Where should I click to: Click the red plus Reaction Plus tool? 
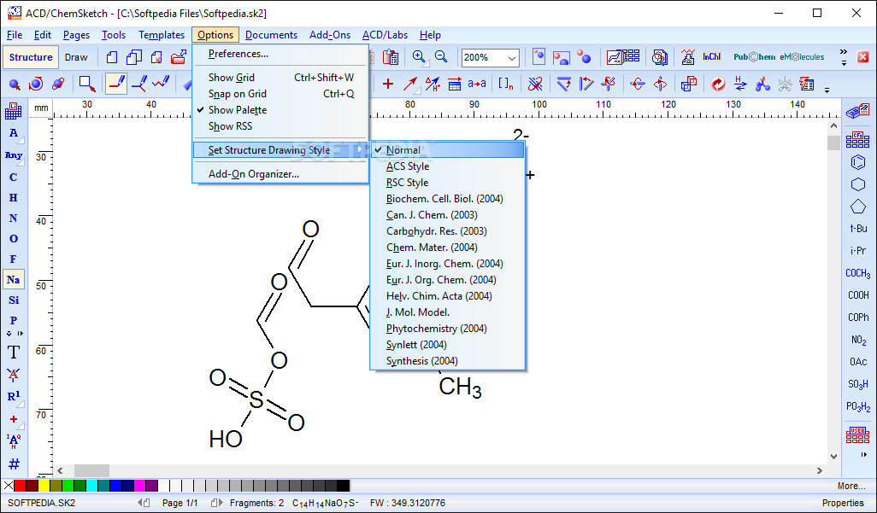pos(387,85)
